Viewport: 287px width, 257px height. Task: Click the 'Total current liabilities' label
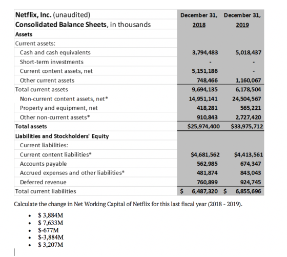tap(46, 191)
